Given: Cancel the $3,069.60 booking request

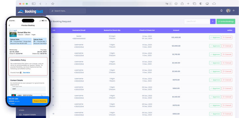Looking at the screenshot, I should (x=227, y=46).
